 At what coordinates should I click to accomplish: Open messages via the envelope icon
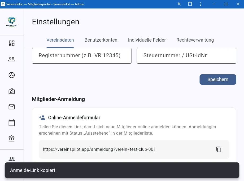(11, 107)
